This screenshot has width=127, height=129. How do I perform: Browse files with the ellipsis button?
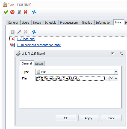[107, 78]
